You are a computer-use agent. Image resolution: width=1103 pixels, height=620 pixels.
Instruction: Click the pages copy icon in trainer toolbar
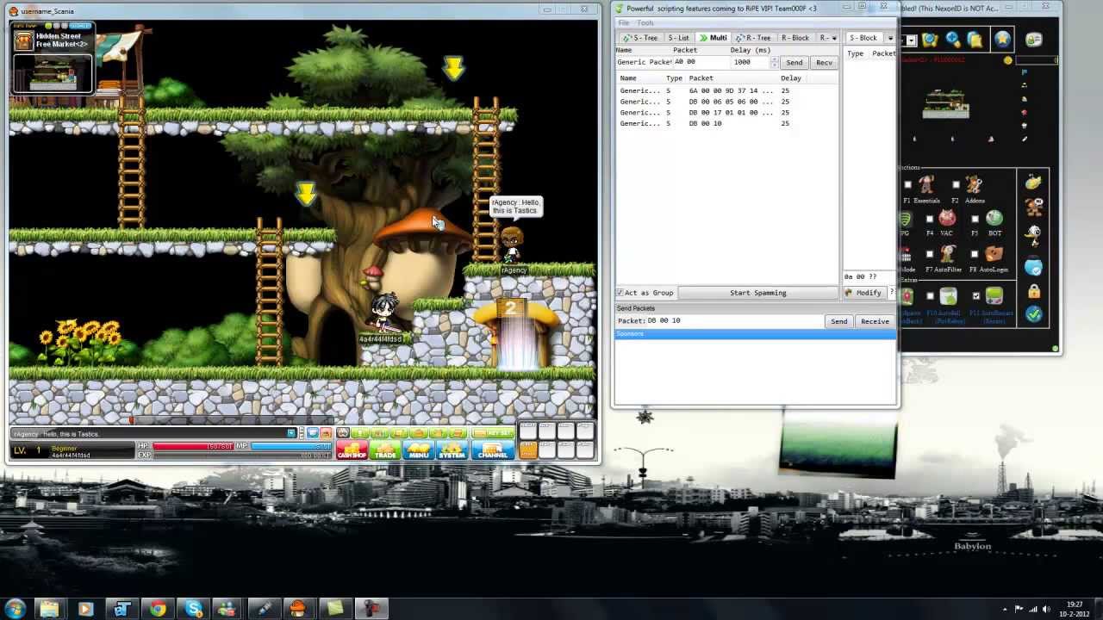(x=975, y=40)
